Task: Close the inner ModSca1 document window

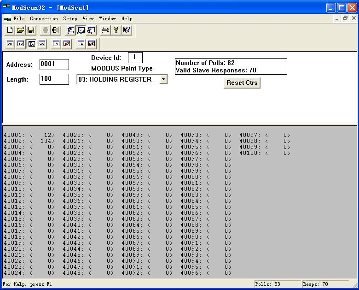Action: click(354, 18)
